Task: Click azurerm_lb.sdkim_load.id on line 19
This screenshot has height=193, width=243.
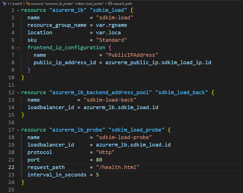Action: [x=133, y=145]
